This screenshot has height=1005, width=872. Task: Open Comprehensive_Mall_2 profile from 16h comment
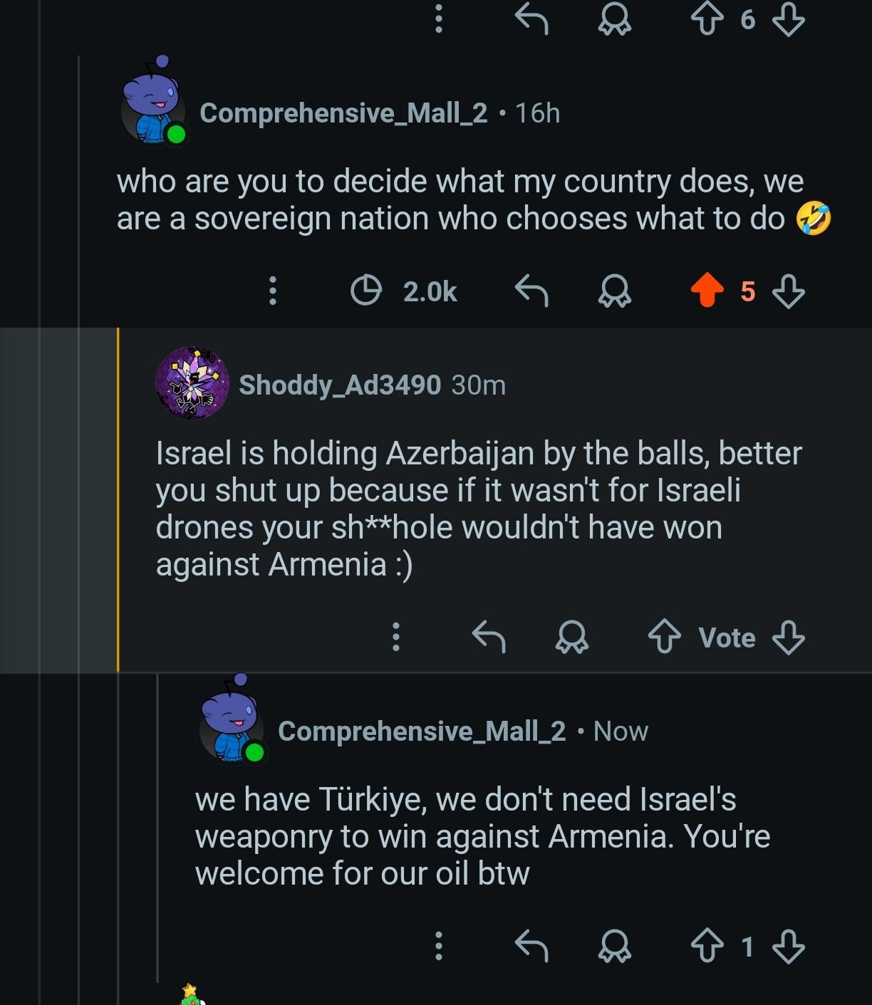tap(343, 113)
